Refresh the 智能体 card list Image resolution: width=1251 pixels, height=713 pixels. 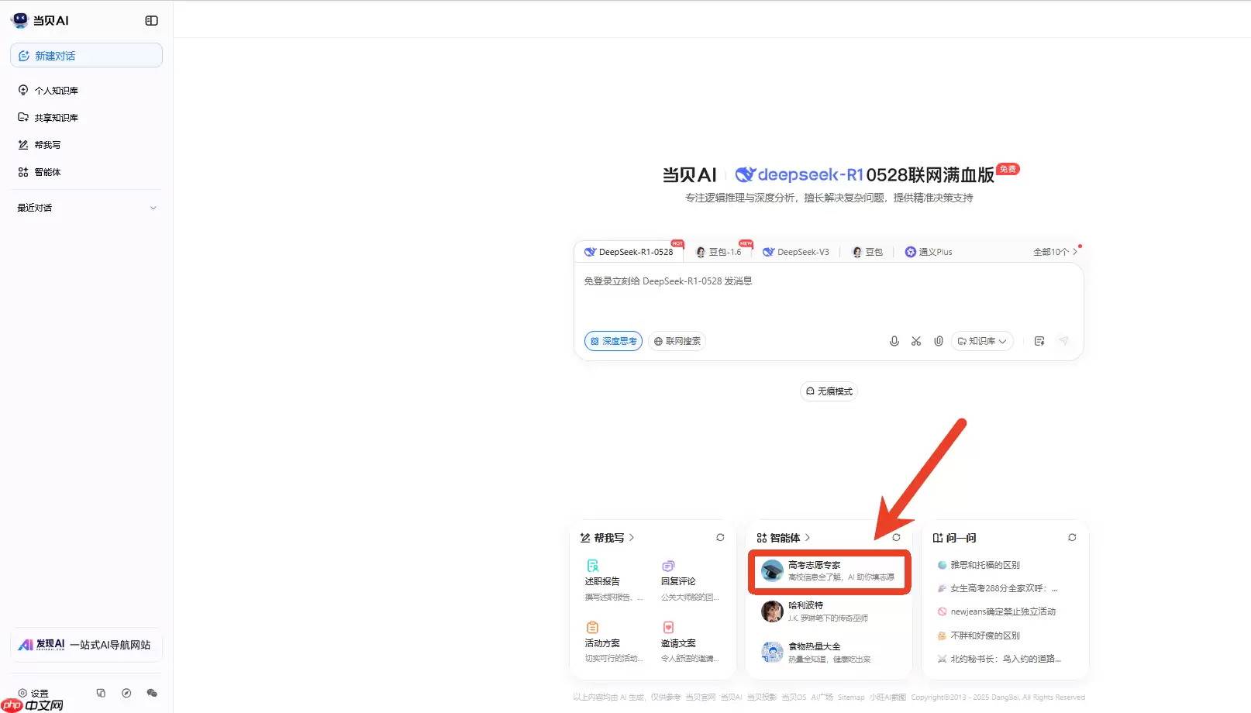click(896, 537)
